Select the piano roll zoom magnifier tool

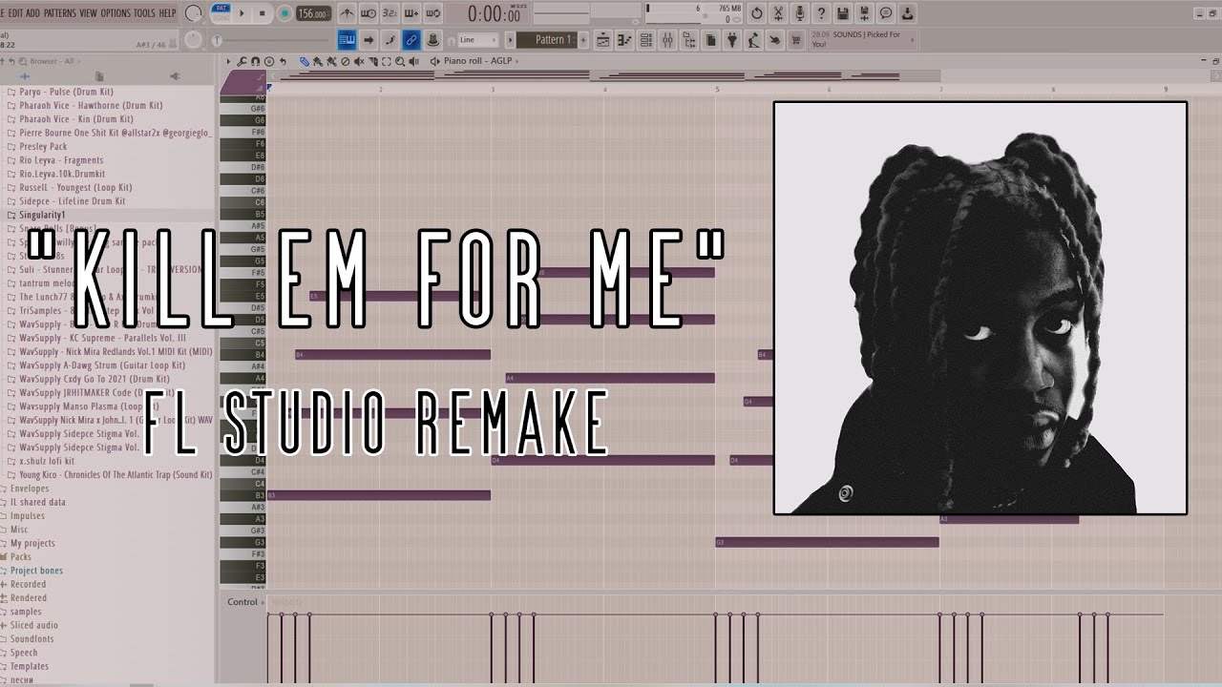click(x=400, y=61)
